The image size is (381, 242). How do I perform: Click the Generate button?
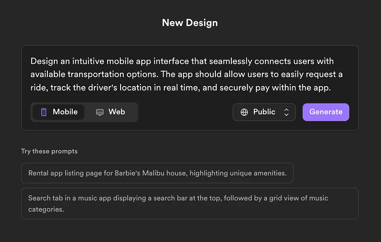point(326,112)
